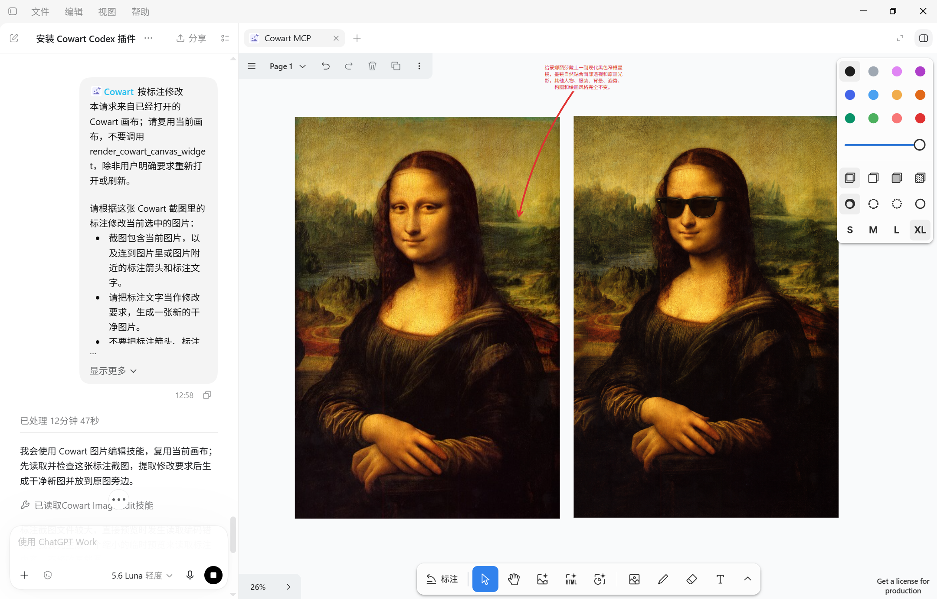Toggle the right side panel

(x=924, y=38)
